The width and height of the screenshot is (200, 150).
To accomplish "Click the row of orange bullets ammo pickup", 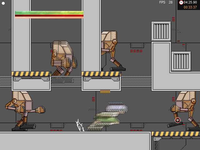I will pyautogui.click(x=105, y=92).
